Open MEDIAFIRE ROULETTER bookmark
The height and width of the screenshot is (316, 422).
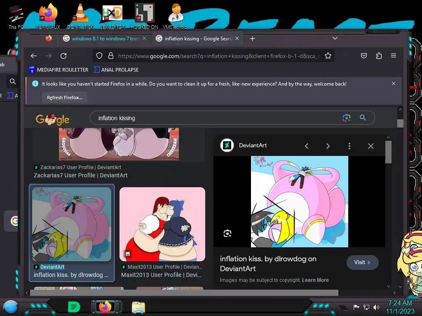click(x=59, y=70)
